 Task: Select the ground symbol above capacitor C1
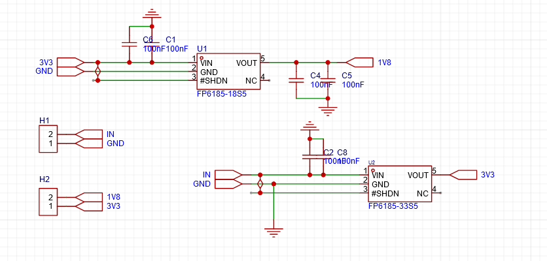point(152,14)
